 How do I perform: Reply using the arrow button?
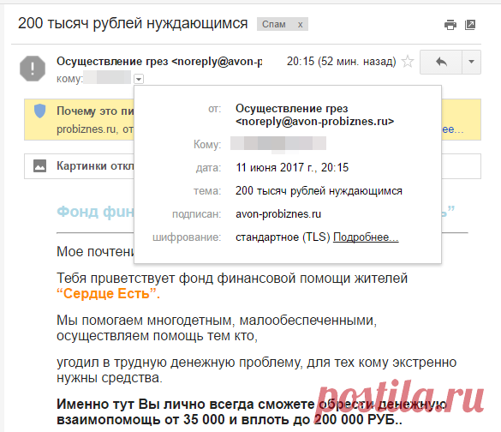441,62
